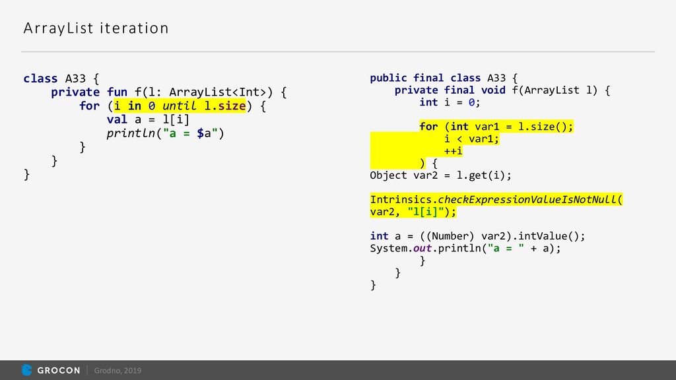Click the line "val a = l[i]"
This screenshot has width=676, height=380.
point(148,119)
